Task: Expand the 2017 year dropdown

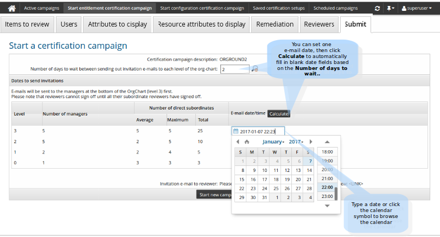Action: coord(296,142)
